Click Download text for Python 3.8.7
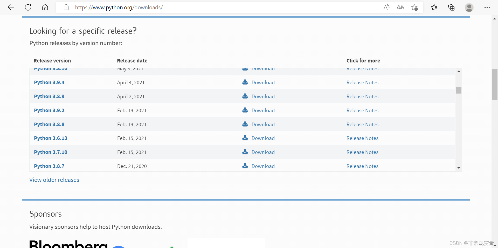 (263, 166)
